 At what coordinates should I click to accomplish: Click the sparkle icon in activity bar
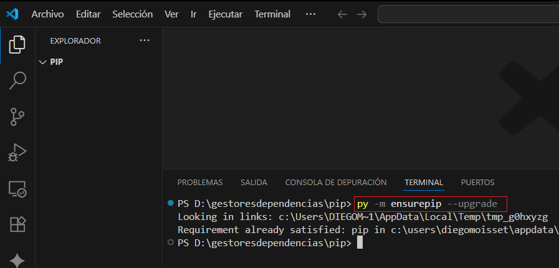coord(17,260)
